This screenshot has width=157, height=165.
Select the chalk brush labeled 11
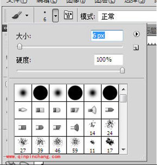click(x=93, y=145)
